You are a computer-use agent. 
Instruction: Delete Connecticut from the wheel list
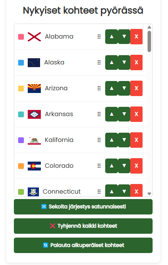tap(136, 191)
